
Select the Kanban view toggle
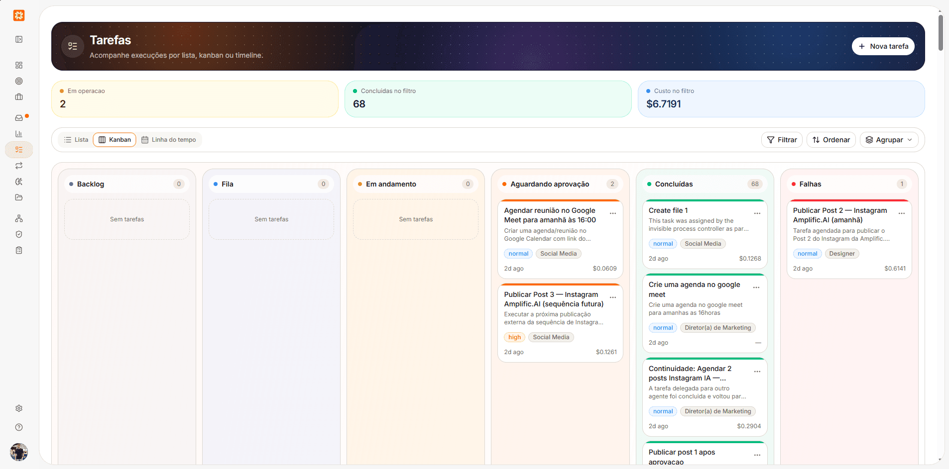pyautogui.click(x=115, y=140)
